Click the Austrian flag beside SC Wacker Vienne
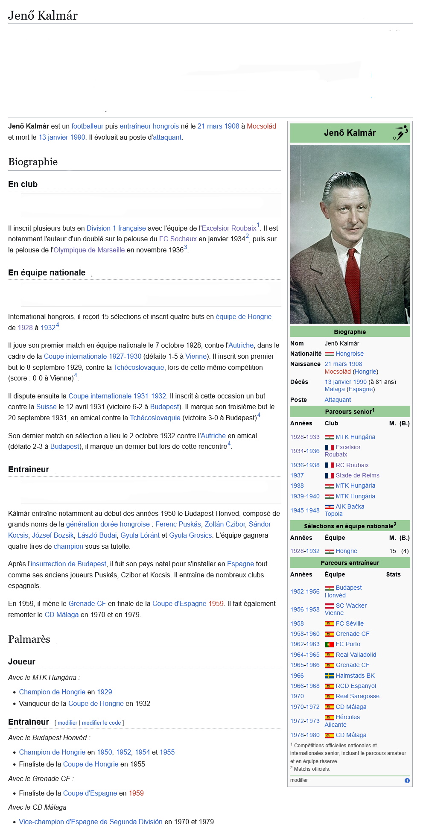423x831 pixels. coord(329,606)
